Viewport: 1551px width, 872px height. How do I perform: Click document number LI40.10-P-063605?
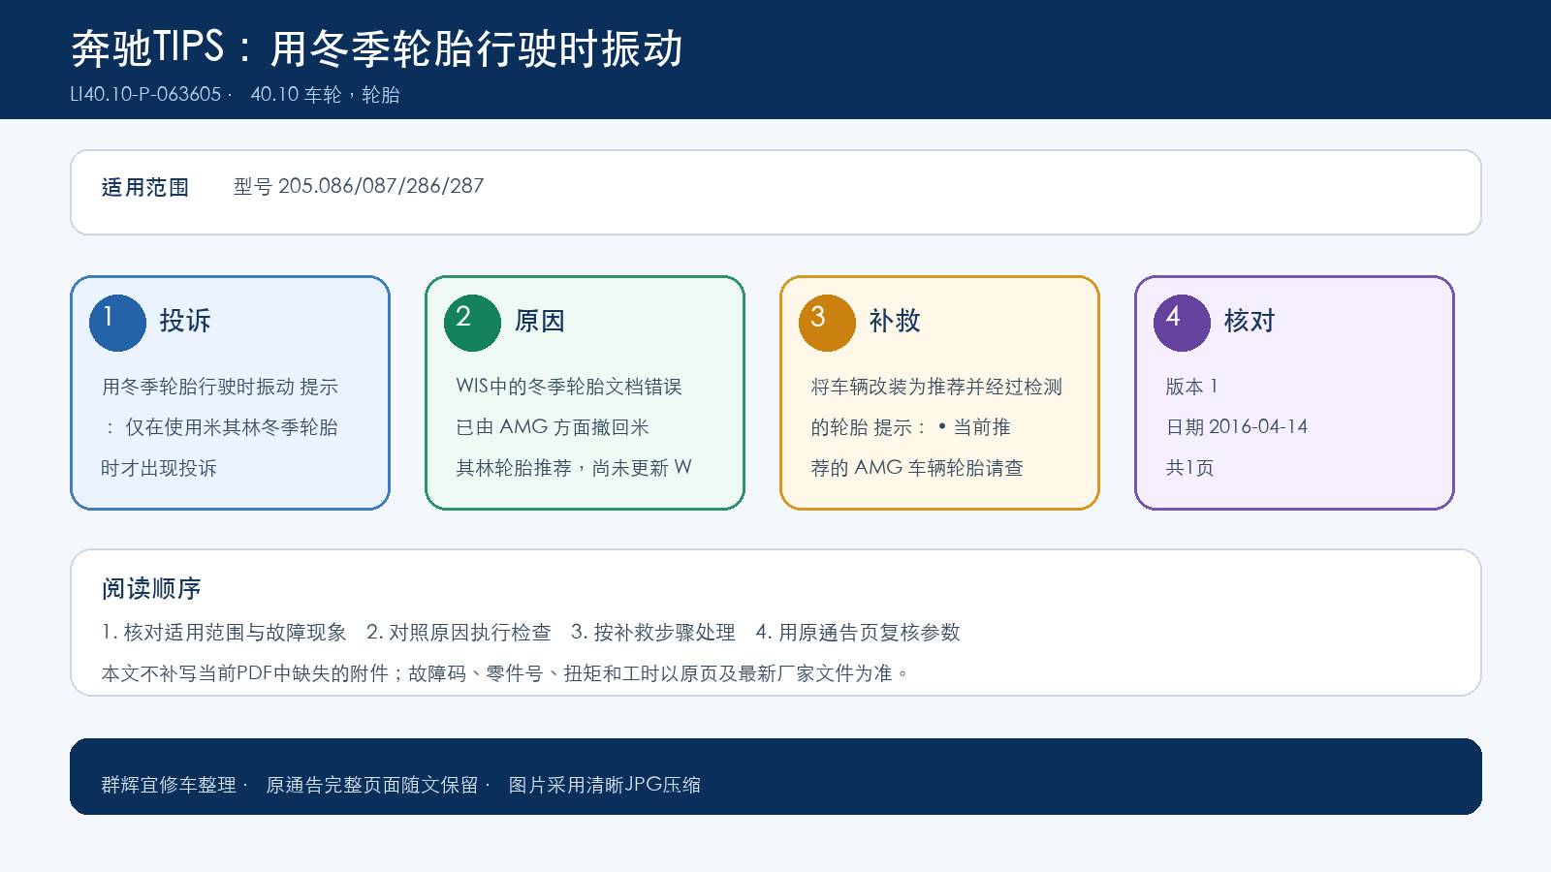coord(146,95)
